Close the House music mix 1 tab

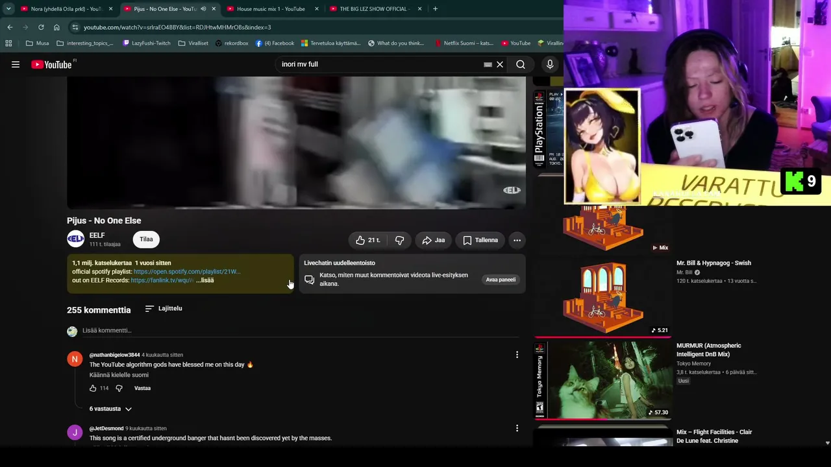click(x=317, y=9)
